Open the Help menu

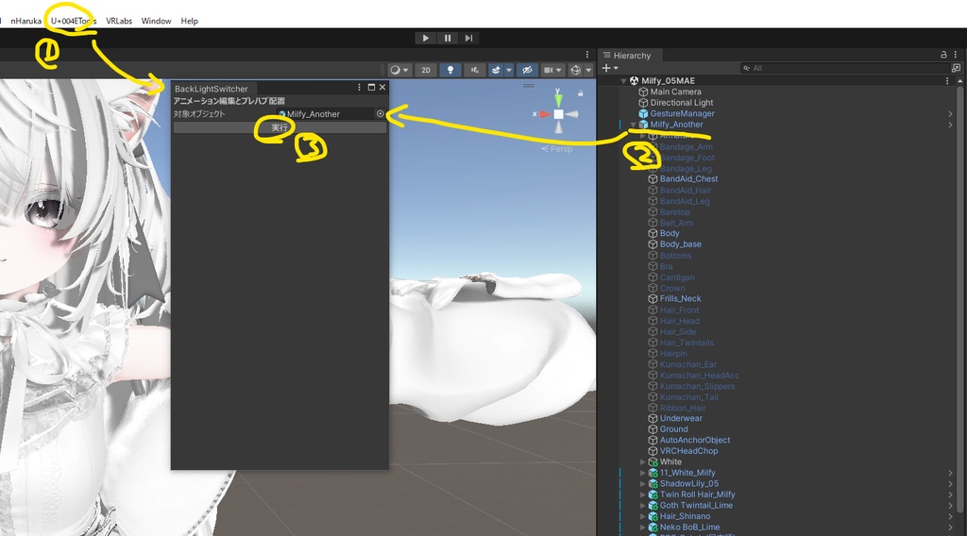tap(189, 21)
